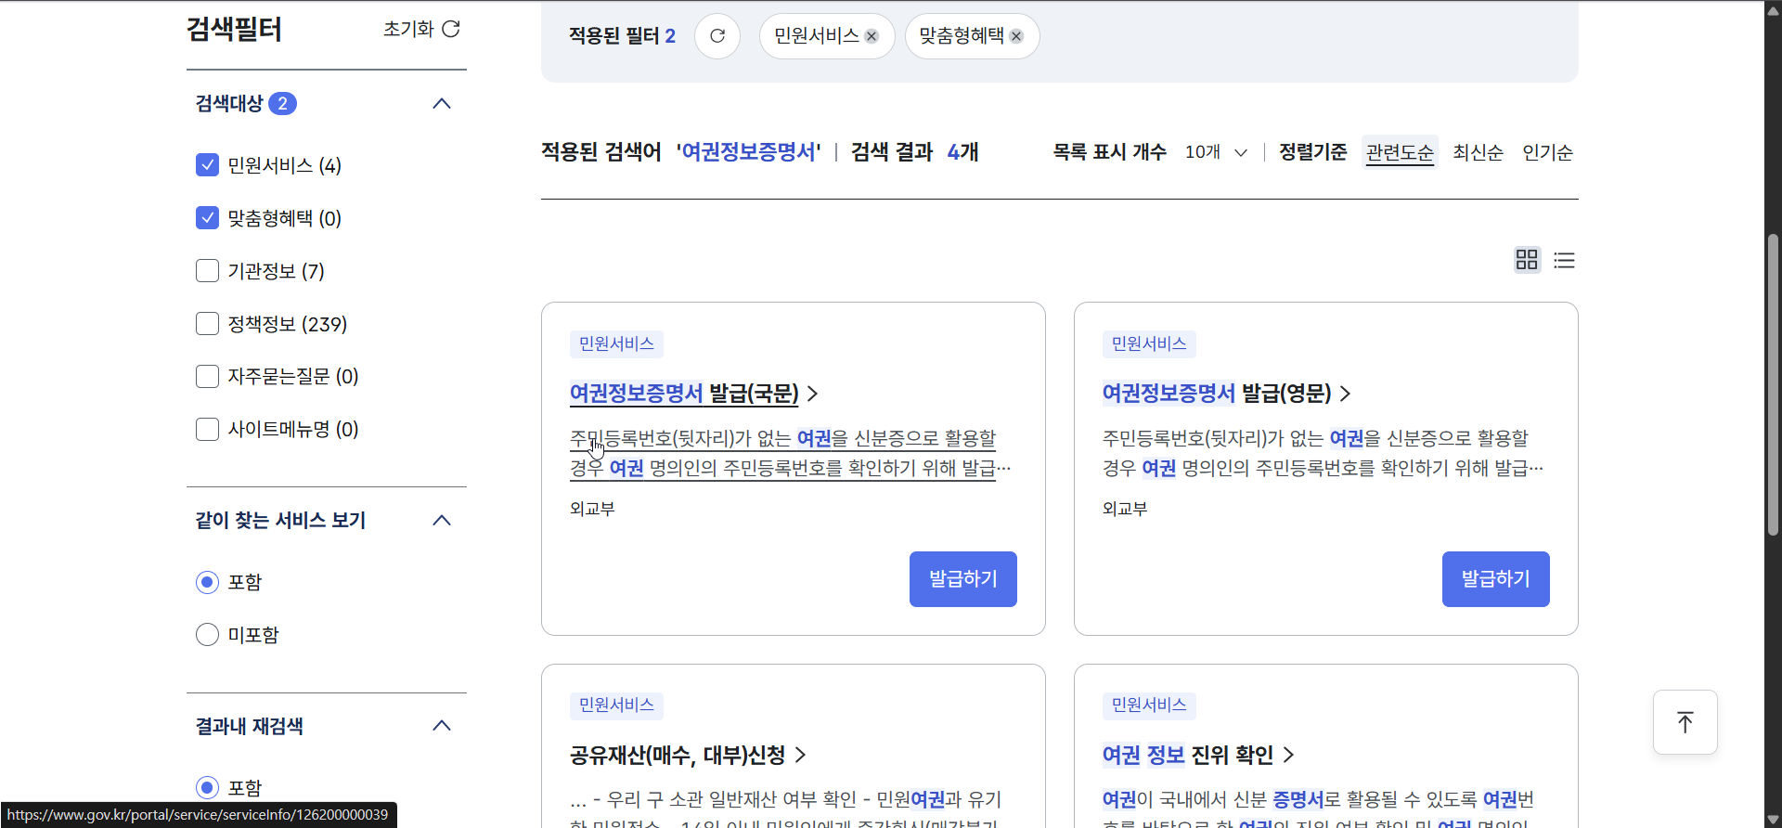Click the 초기화 reset text
The width and height of the screenshot is (1782, 828).
[408, 29]
